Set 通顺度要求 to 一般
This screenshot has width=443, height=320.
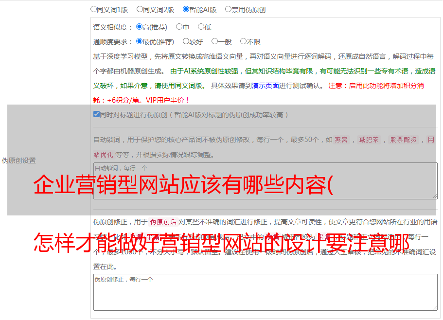tap(215, 41)
